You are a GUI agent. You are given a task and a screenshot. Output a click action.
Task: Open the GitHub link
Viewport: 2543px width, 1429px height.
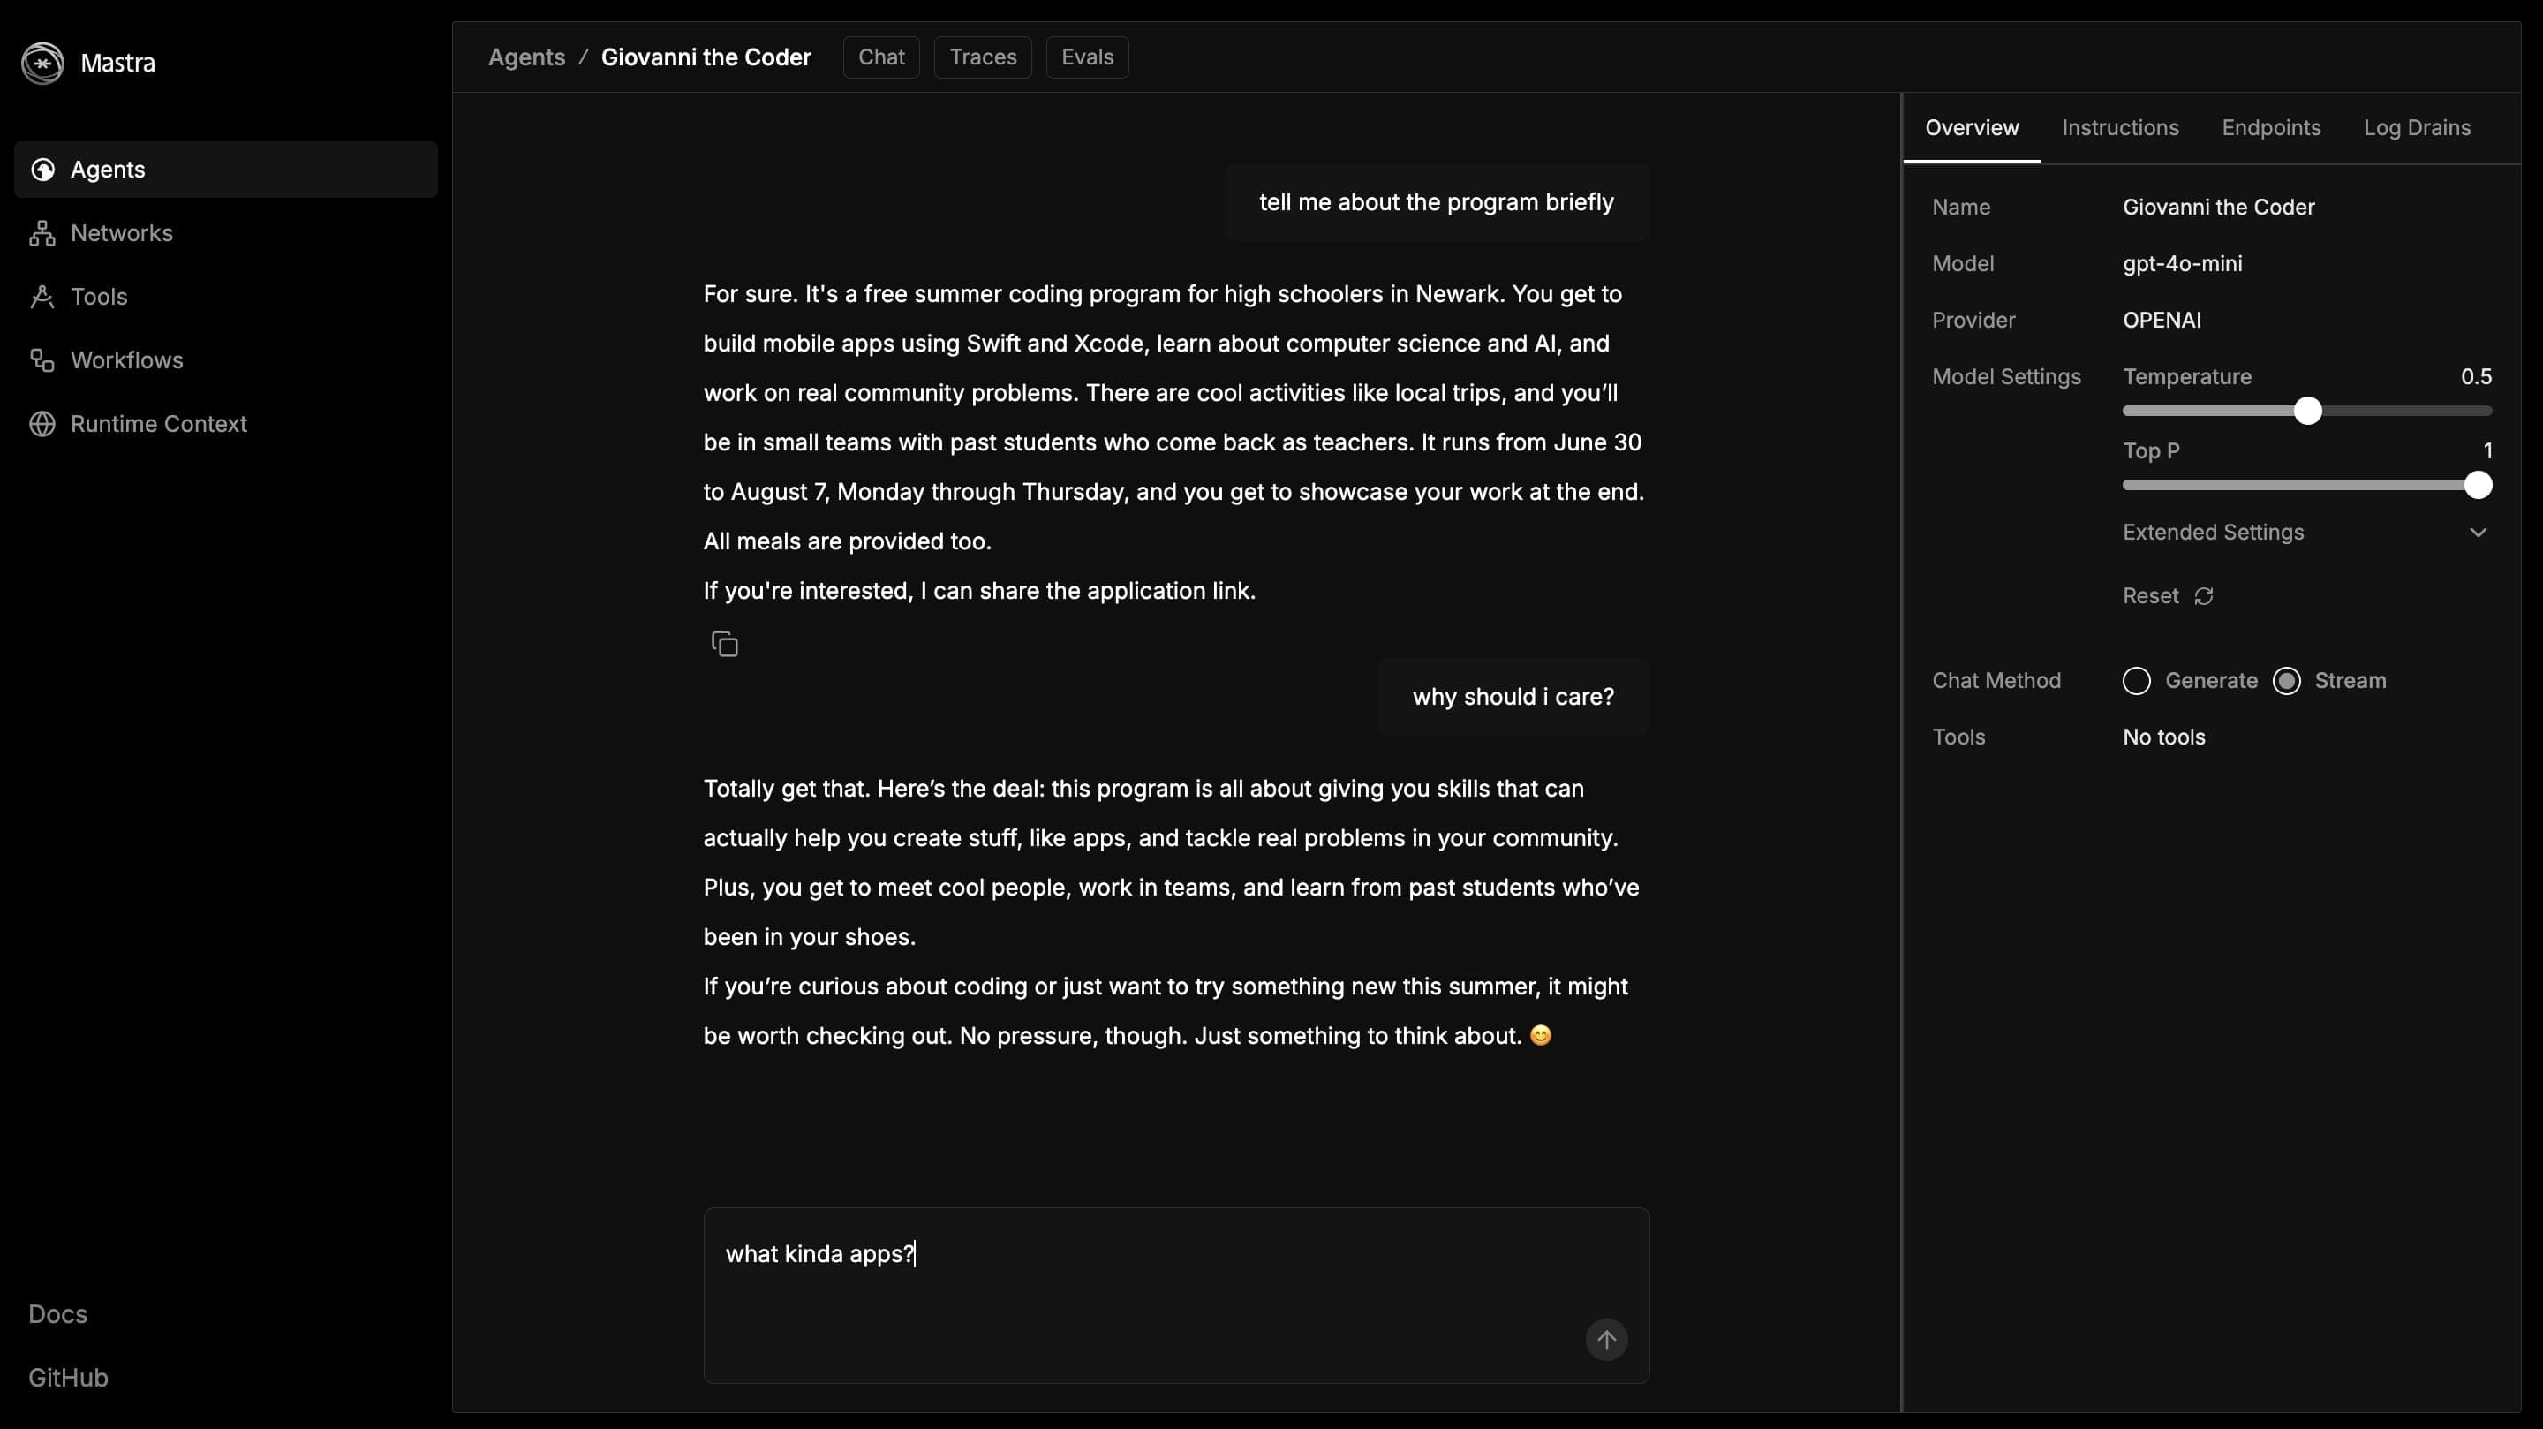[68, 1377]
